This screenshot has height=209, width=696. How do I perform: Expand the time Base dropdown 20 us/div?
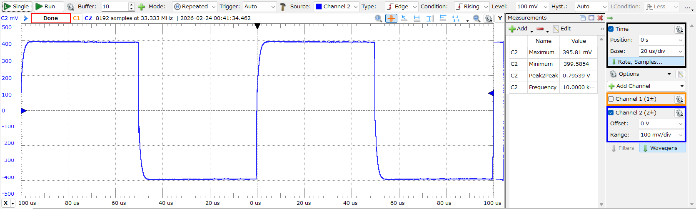661,51
